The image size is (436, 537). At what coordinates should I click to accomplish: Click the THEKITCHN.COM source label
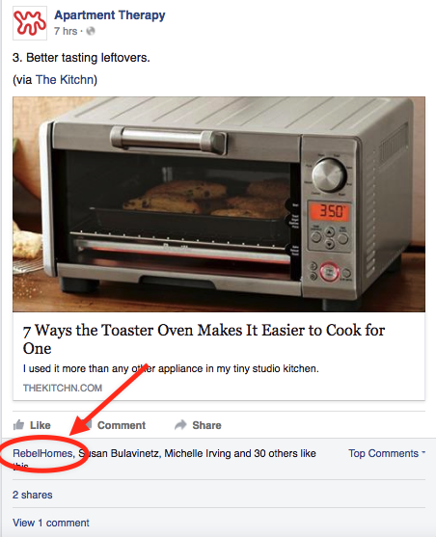click(x=63, y=388)
